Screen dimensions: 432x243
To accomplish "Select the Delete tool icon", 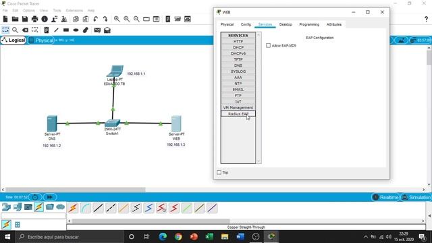I will click(x=25, y=30).
